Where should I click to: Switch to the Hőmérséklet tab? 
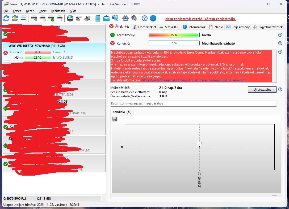tap(145, 27)
